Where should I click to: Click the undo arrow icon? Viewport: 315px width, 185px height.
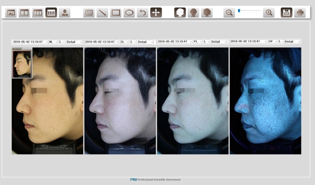(142, 13)
